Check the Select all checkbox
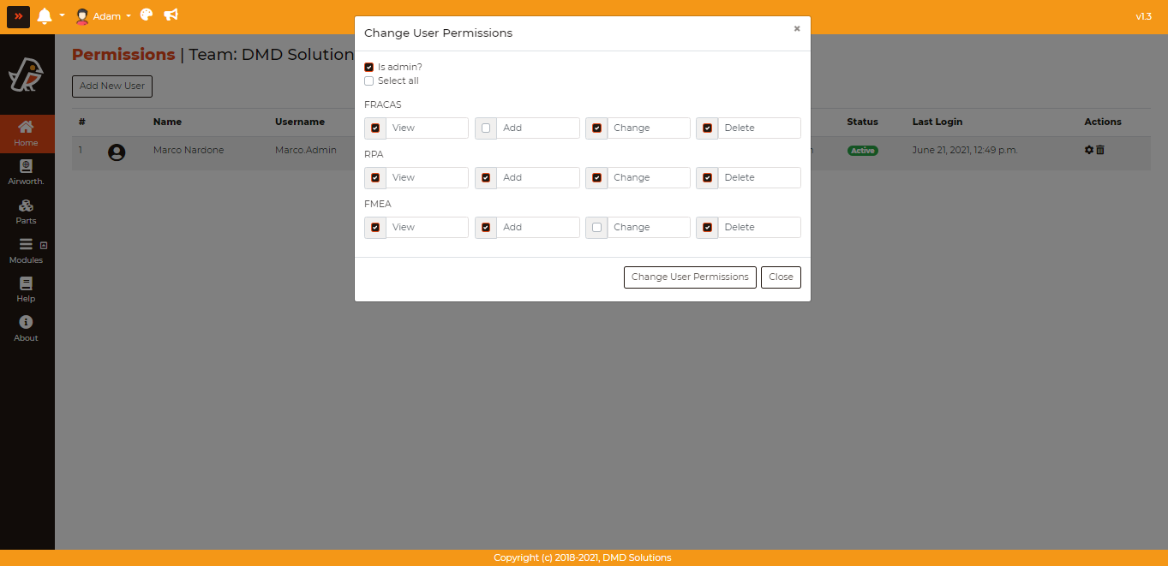 368,81
